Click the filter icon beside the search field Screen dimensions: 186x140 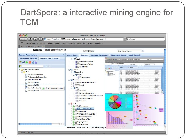20,66
